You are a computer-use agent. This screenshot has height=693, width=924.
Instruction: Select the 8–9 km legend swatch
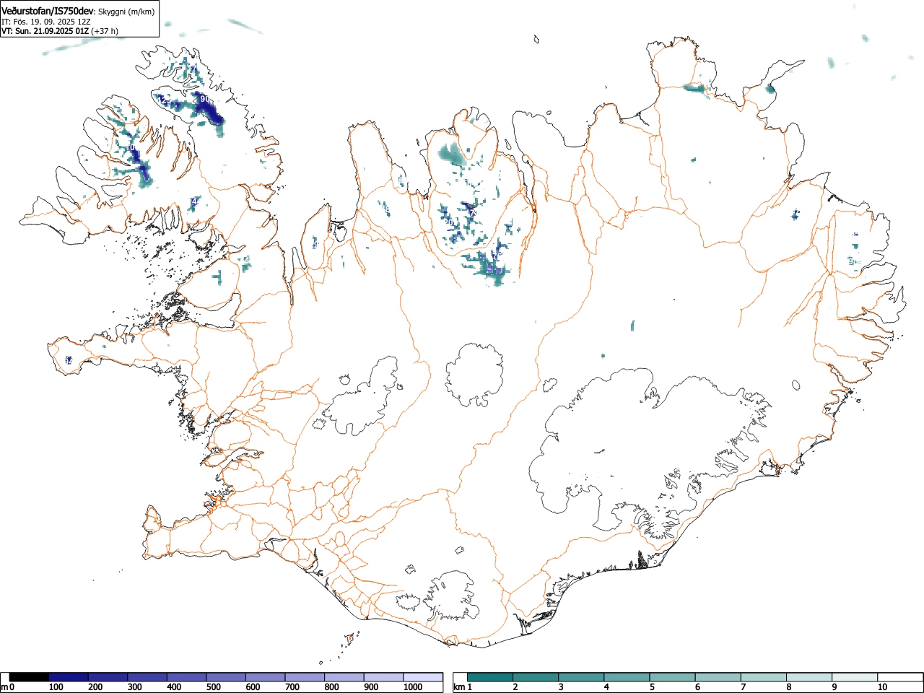tap(809, 677)
